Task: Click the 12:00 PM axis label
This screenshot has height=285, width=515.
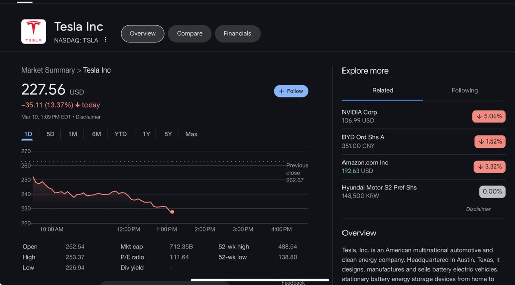Action: click(128, 229)
